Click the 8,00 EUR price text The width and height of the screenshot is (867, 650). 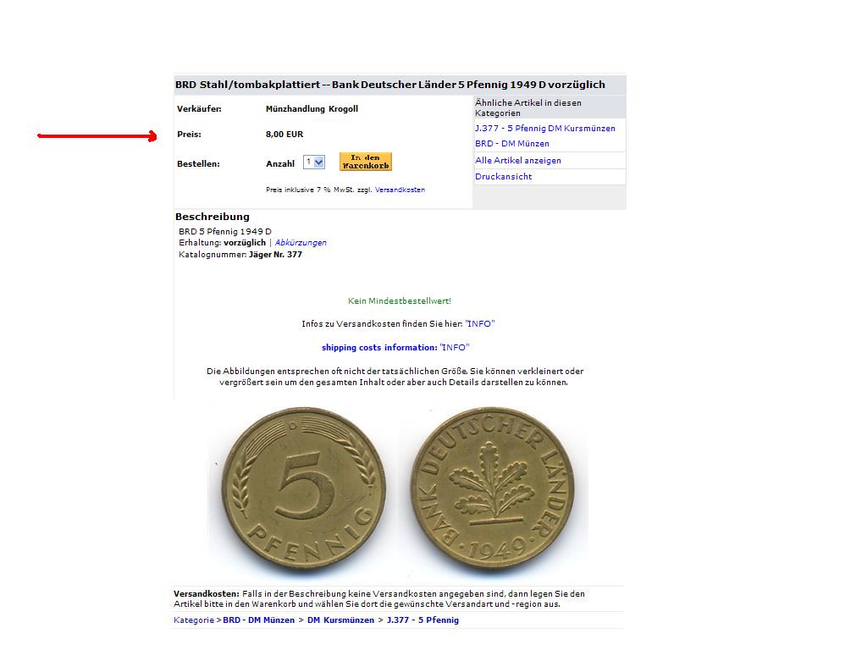[x=284, y=135]
